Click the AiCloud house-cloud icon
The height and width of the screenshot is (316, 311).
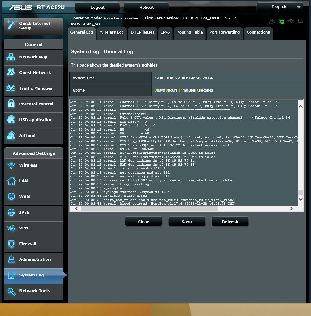pyautogui.click(x=11, y=135)
